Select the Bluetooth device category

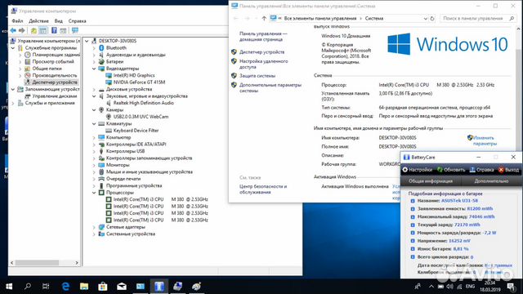click(x=116, y=48)
